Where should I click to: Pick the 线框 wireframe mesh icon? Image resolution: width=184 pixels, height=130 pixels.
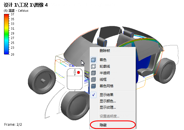(93, 80)
